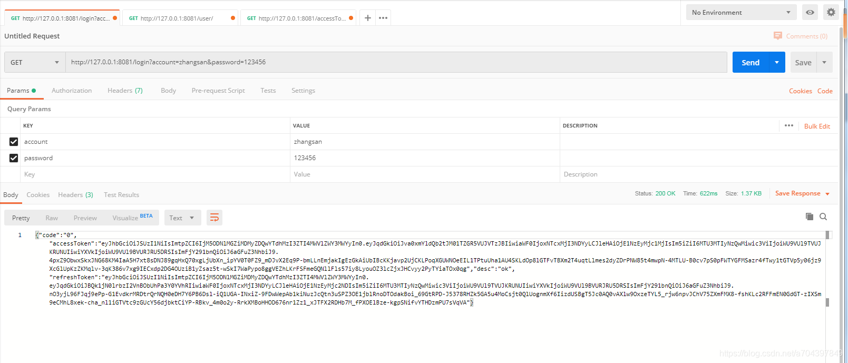Viewport: 848px width, 363px height.
Task: Click the empty Description field in params
Action: click(699, 174)
